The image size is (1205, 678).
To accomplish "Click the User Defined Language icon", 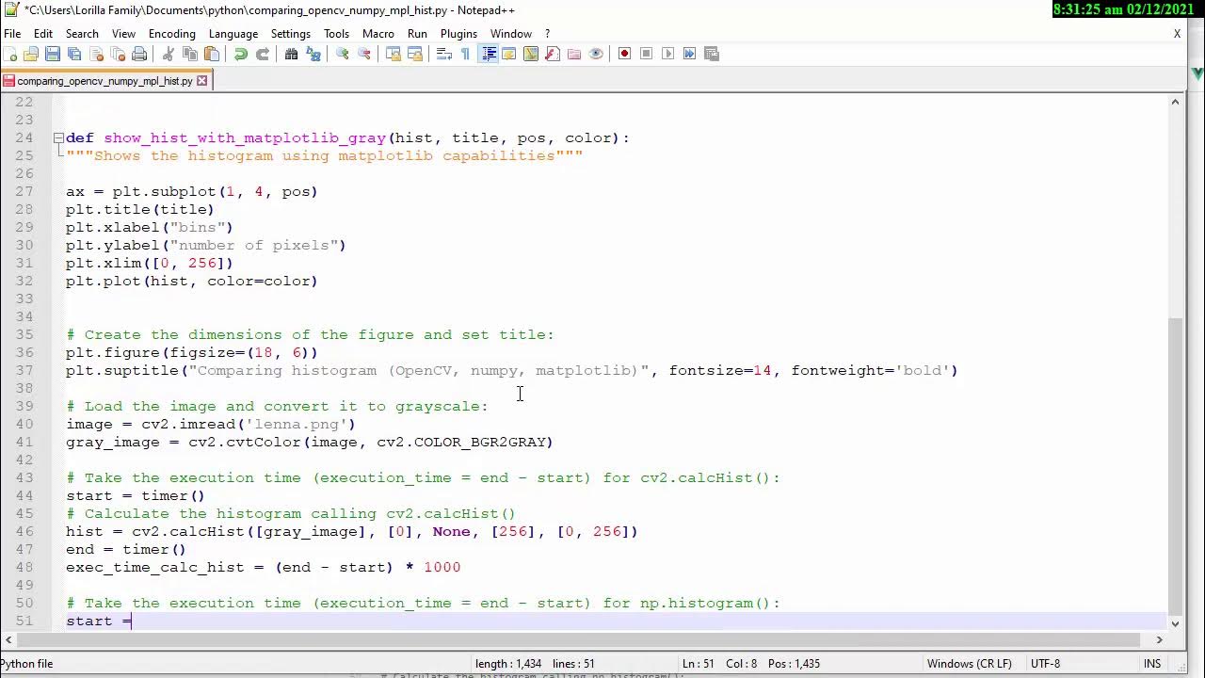I will [509, 54].
